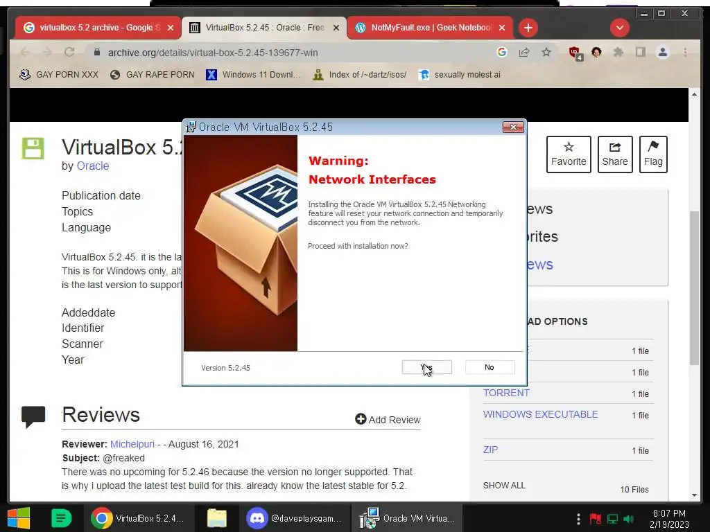The width and height of the screenshot is (710, 532).
Task: Open the uBlock Origin extension icon
Action: (x=575, y=53)
